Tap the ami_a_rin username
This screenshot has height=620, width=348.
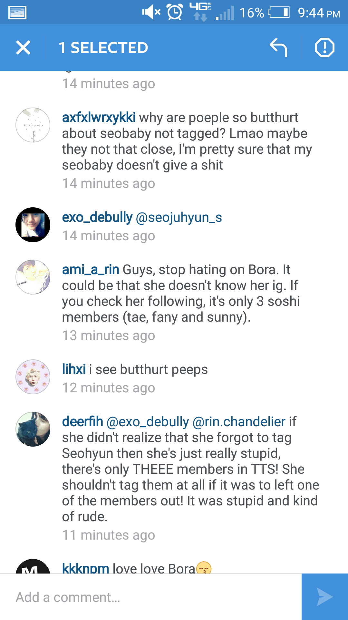(x=91, y=270)
